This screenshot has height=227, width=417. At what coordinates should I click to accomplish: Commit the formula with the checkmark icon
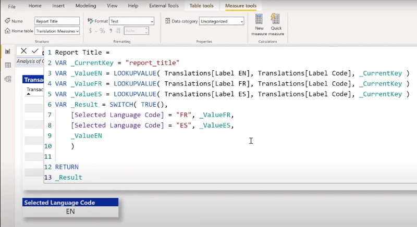(35, 51)
